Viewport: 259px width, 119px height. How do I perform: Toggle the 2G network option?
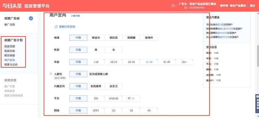coord(114,110)
